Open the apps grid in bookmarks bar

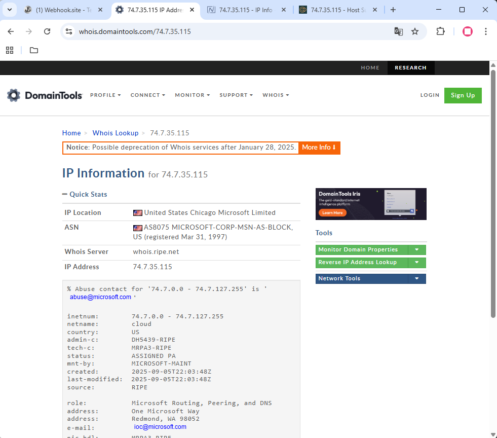[10, 50]
